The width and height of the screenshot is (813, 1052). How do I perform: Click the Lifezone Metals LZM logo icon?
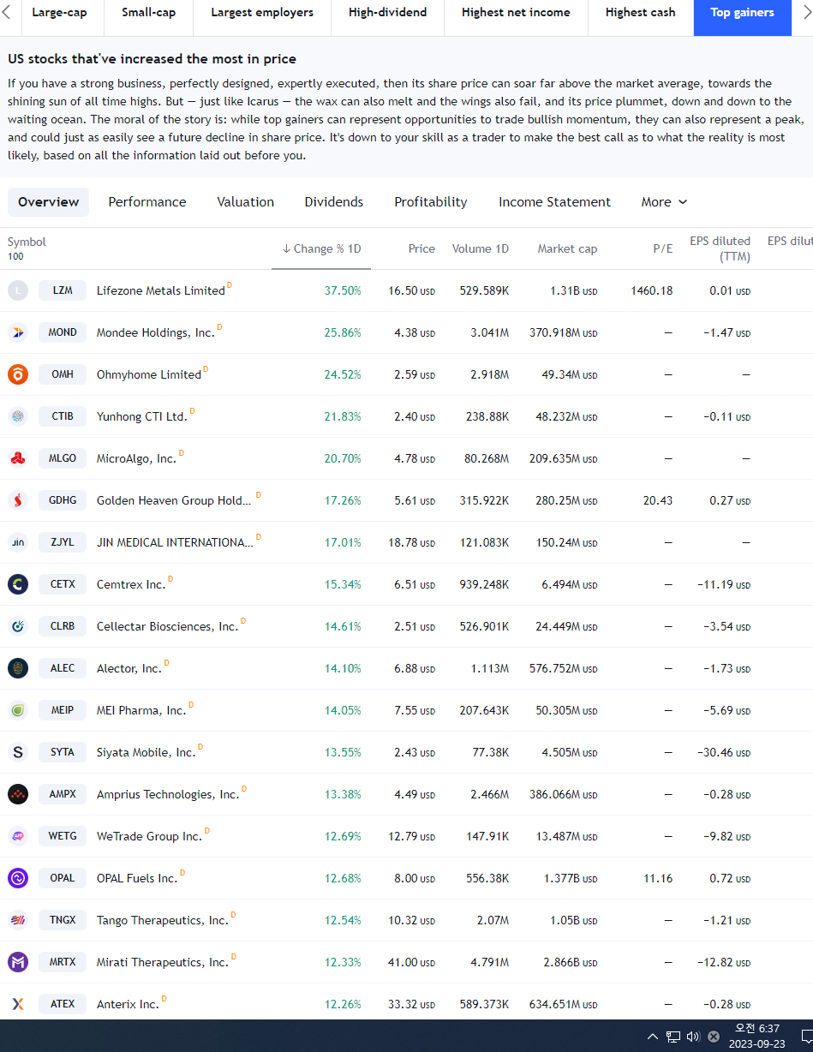coord(18,290)
